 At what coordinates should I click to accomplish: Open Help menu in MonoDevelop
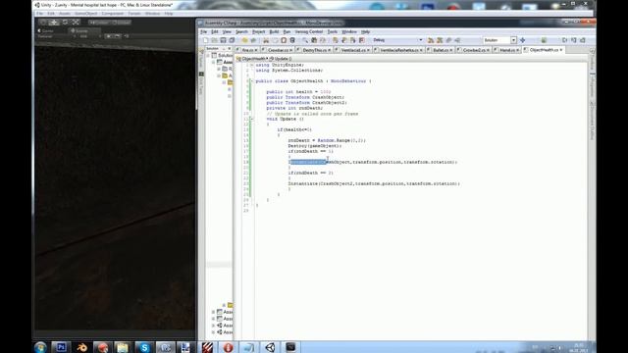pyautogui.click(x=365, y=31)
